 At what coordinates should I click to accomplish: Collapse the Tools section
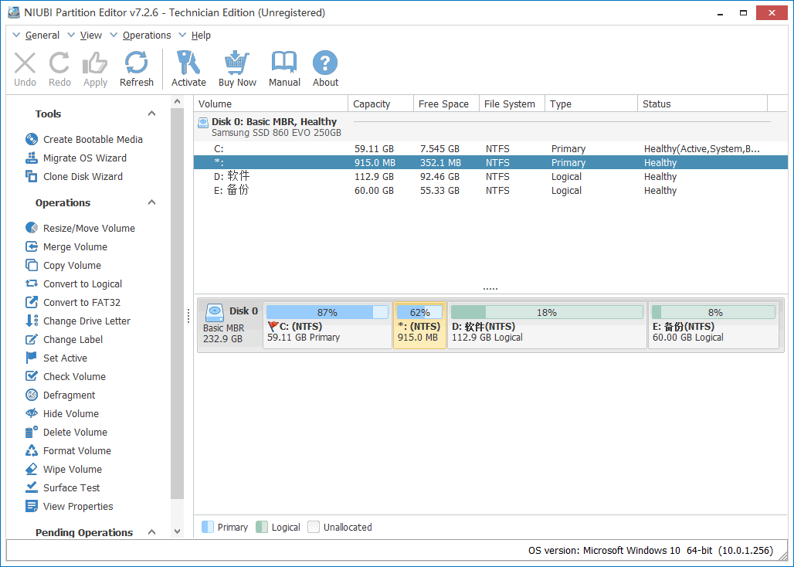pos(151,114)
